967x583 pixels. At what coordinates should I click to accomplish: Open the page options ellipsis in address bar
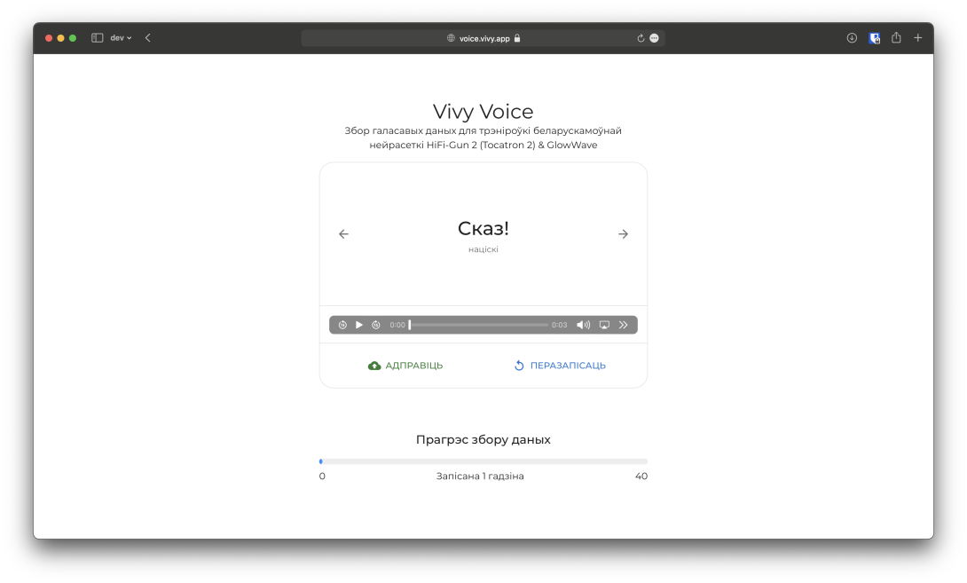(x=655, y=38)
